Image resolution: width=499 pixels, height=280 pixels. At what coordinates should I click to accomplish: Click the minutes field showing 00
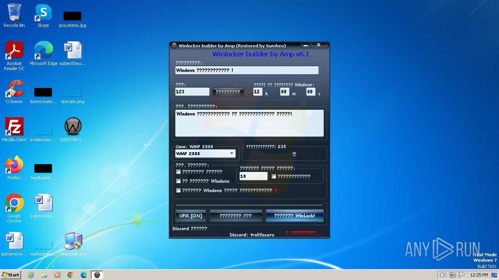click(x=284, y=92)
